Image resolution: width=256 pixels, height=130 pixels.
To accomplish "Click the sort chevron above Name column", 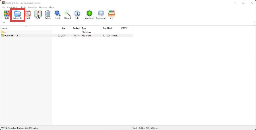I will (x=26, y=27).
